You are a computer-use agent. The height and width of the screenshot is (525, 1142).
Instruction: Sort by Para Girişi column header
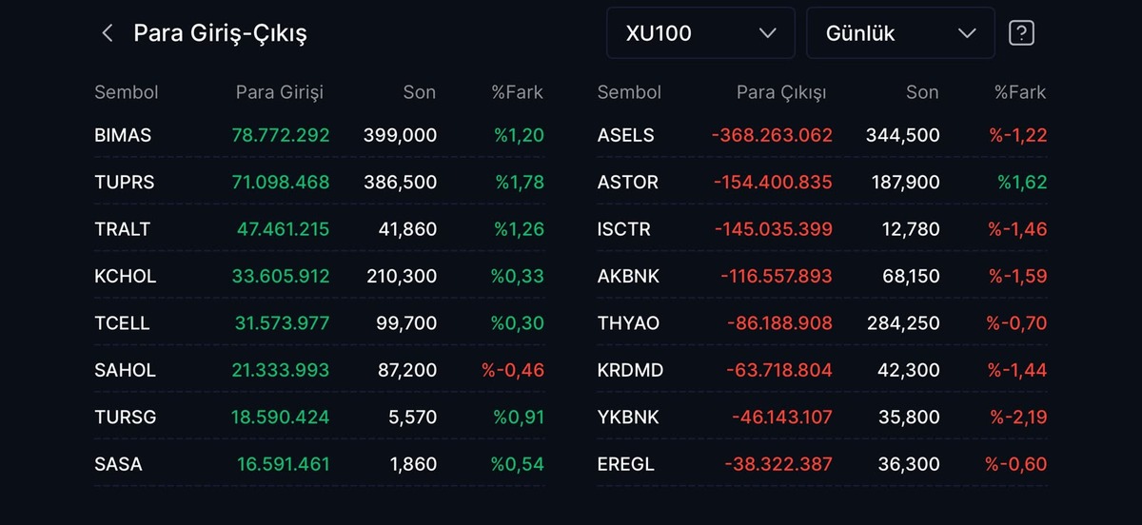280,92
